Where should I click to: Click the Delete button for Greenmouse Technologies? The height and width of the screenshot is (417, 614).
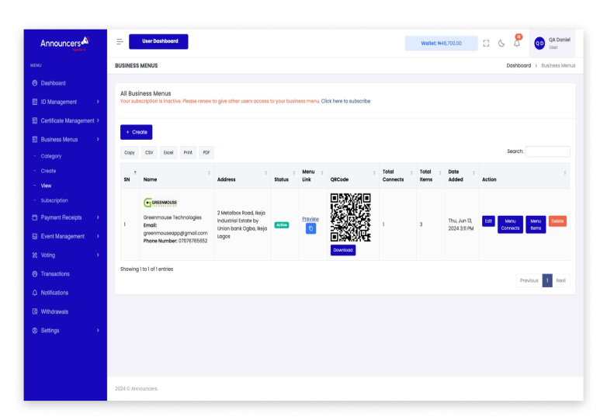tap(557, 221)
